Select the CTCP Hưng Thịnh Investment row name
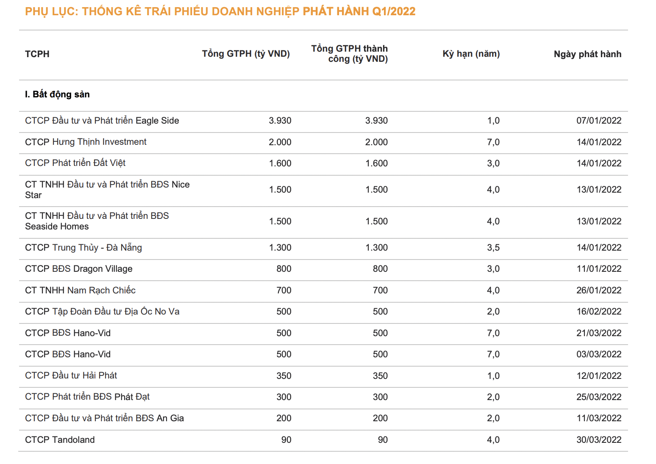Screen dimensions: 656x464 [x=86, y=142]
